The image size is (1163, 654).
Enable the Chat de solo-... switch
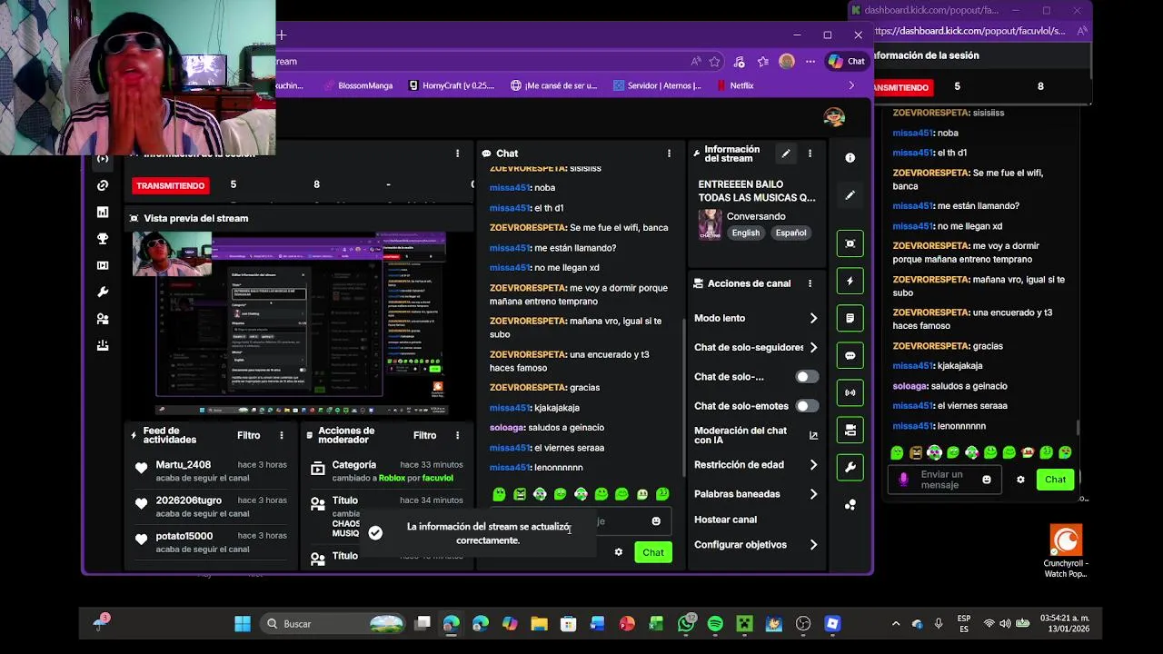(806, 377)
